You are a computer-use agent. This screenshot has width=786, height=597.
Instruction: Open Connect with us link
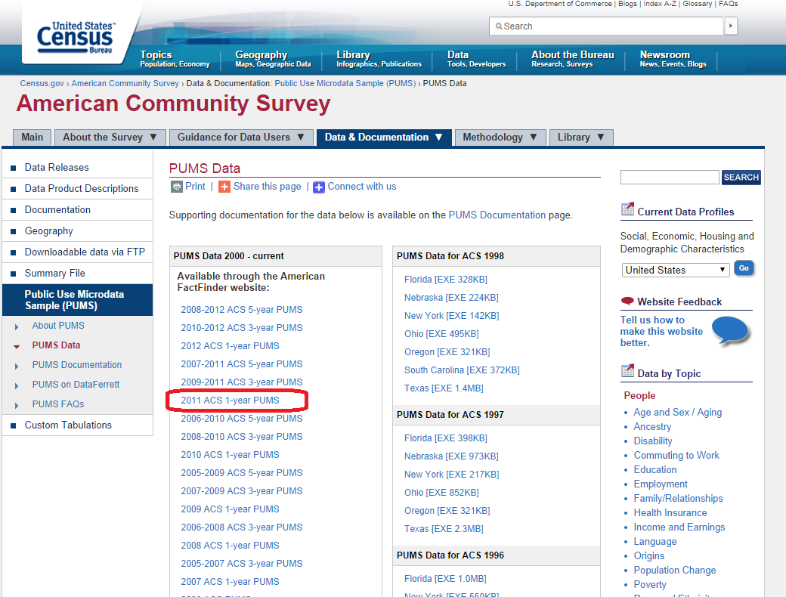[362, 187]
